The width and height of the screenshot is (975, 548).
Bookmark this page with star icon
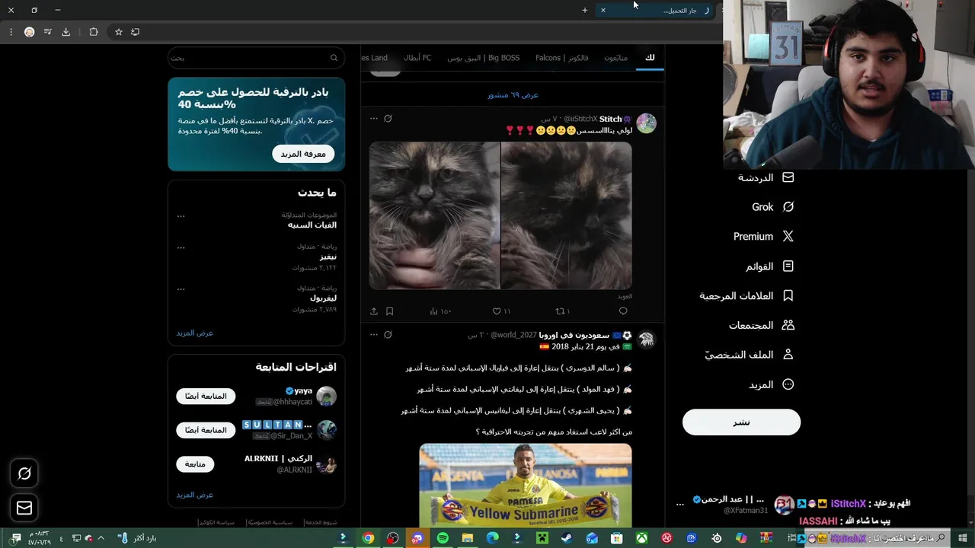pos(119,32)
